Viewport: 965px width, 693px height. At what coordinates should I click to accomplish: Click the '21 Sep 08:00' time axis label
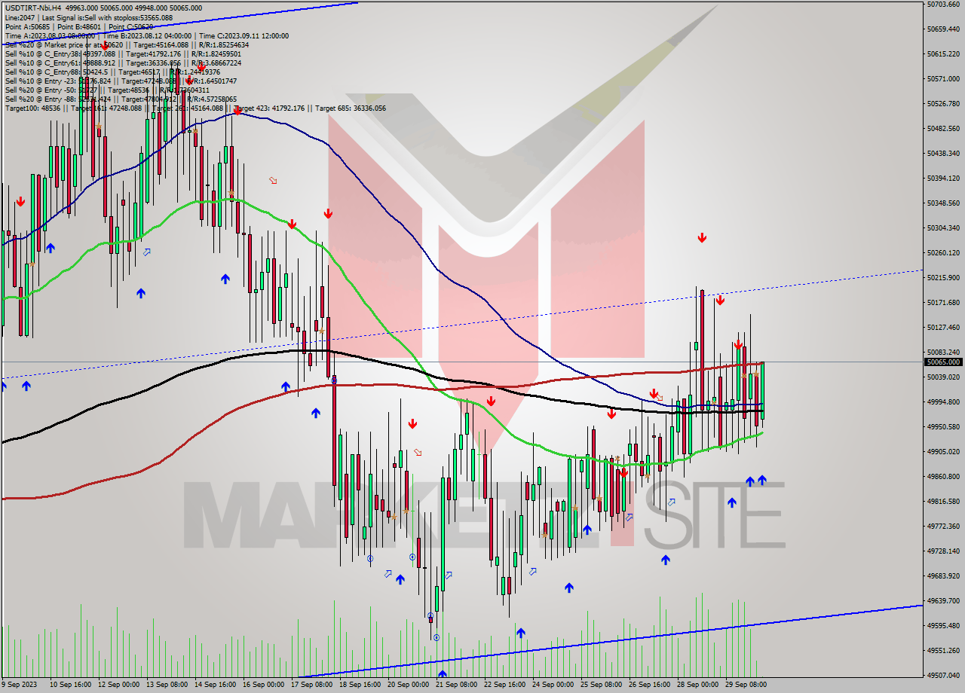tap(456, 685)
